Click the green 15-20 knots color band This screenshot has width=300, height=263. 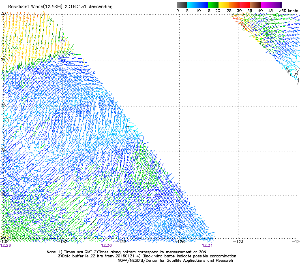[x=213, y=5]
